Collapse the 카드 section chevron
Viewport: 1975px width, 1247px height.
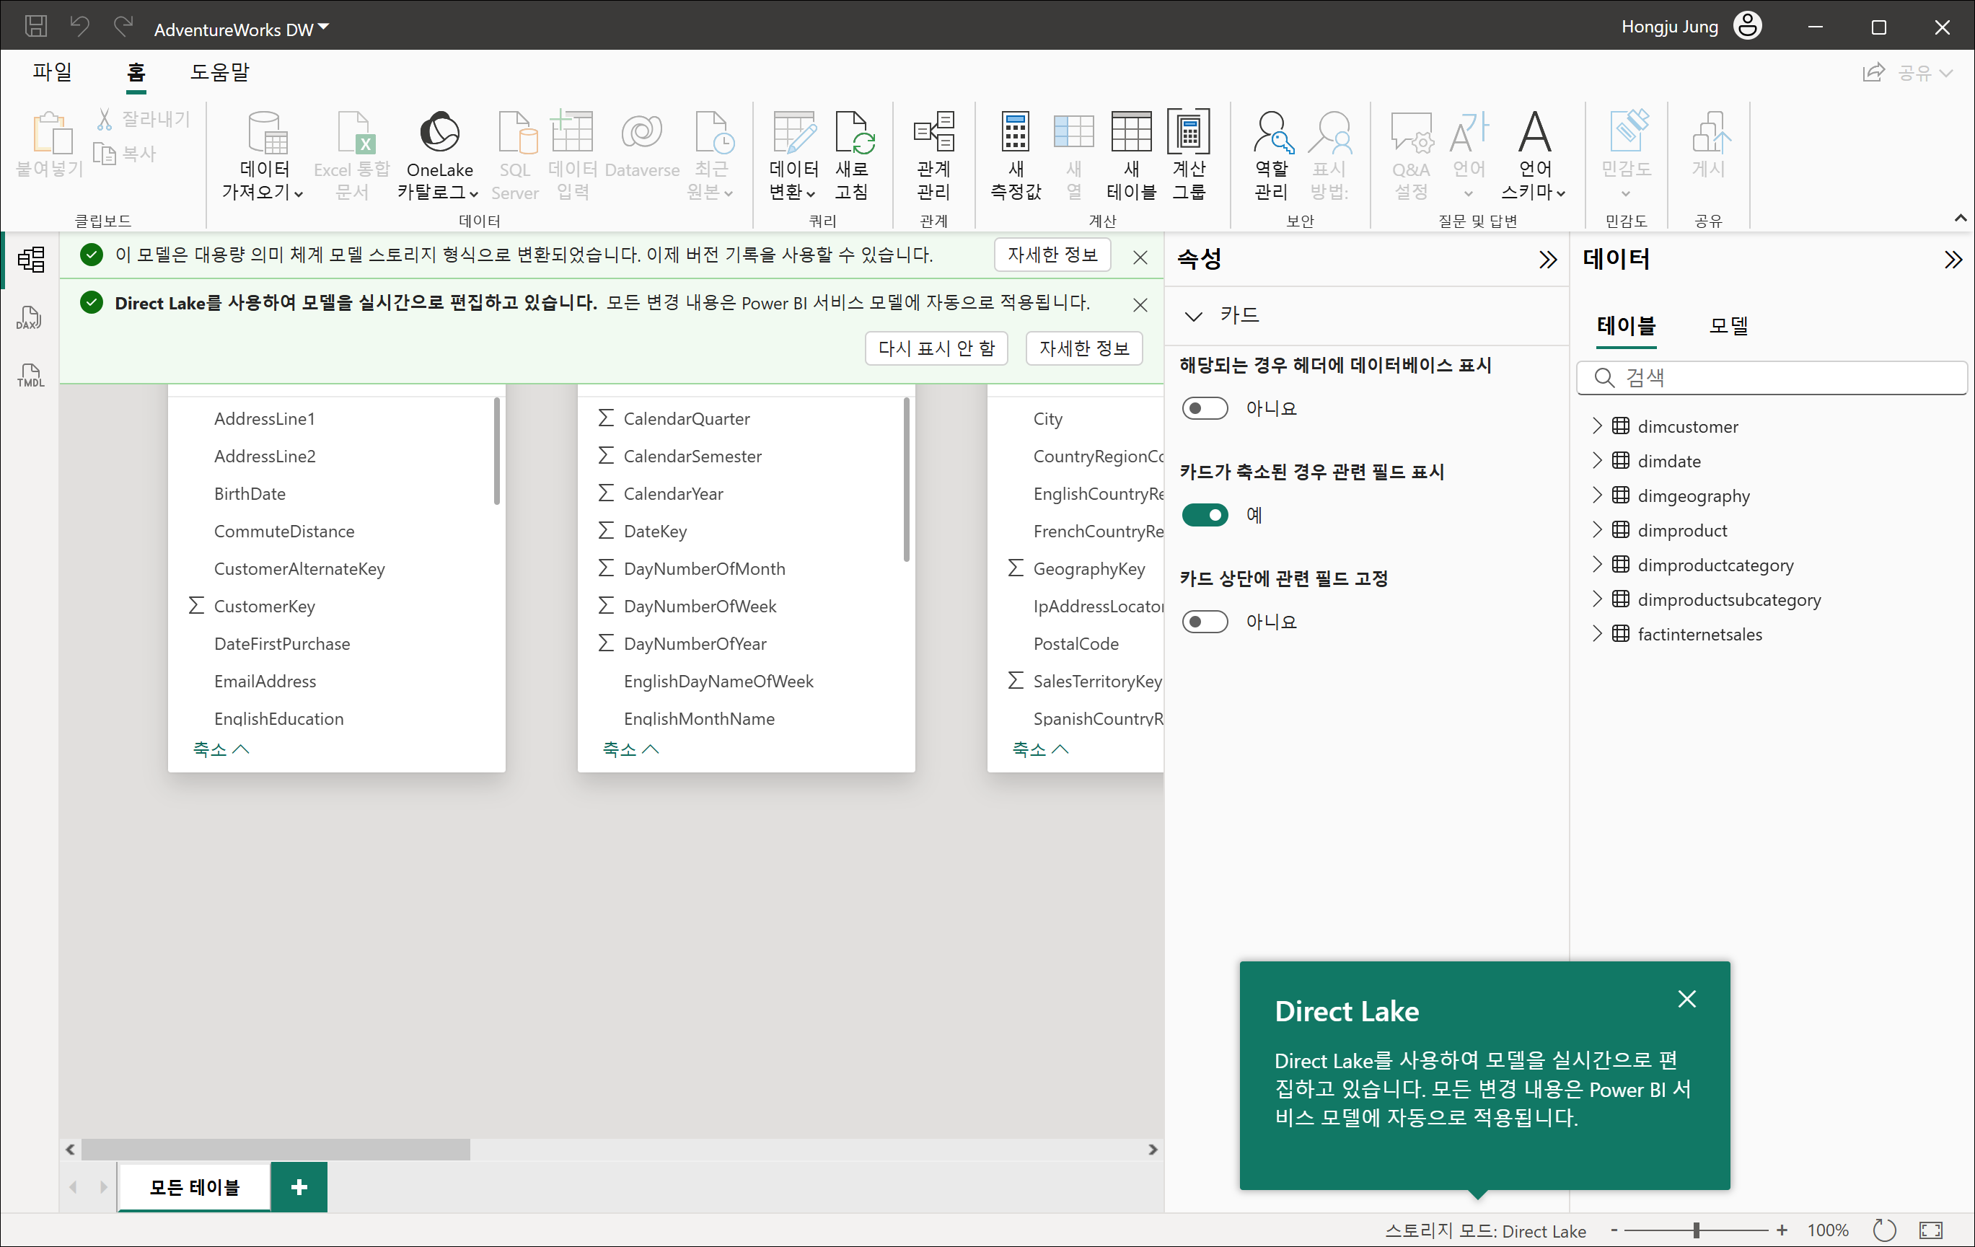(x=1193, y=316)
